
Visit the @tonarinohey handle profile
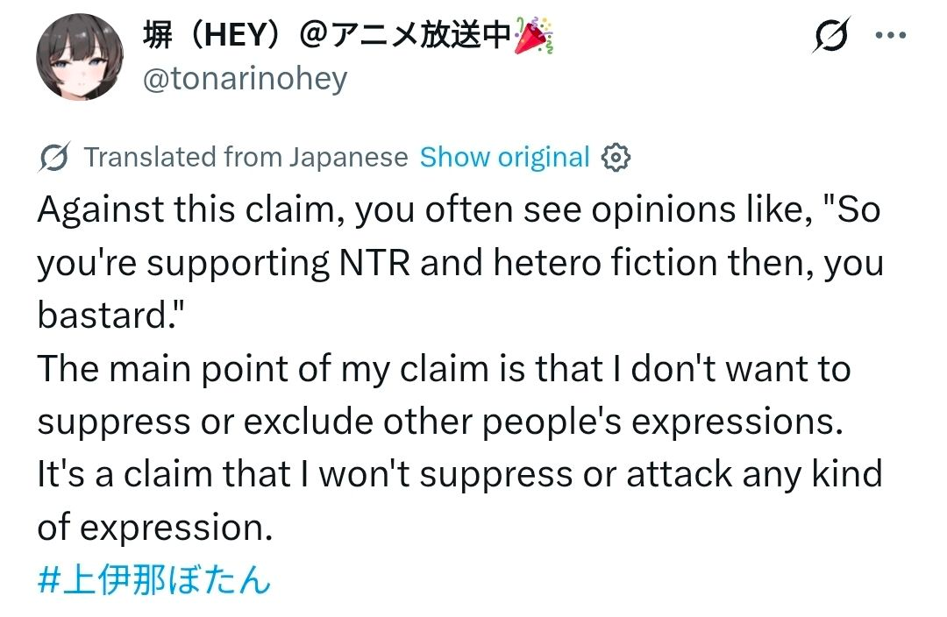(x=246, y=79)
